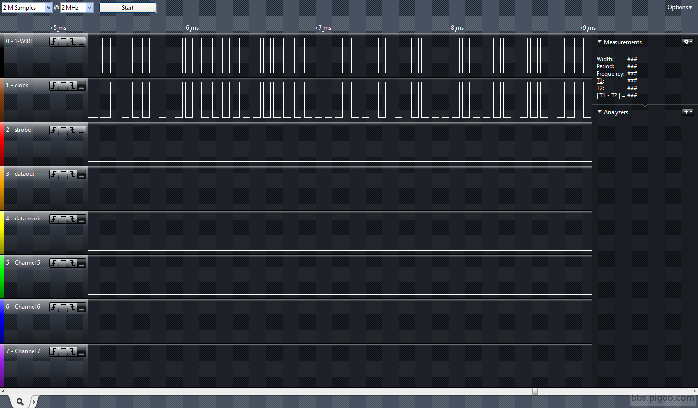Set falling edge trigger on Channel 7

[x=72, y=352]
